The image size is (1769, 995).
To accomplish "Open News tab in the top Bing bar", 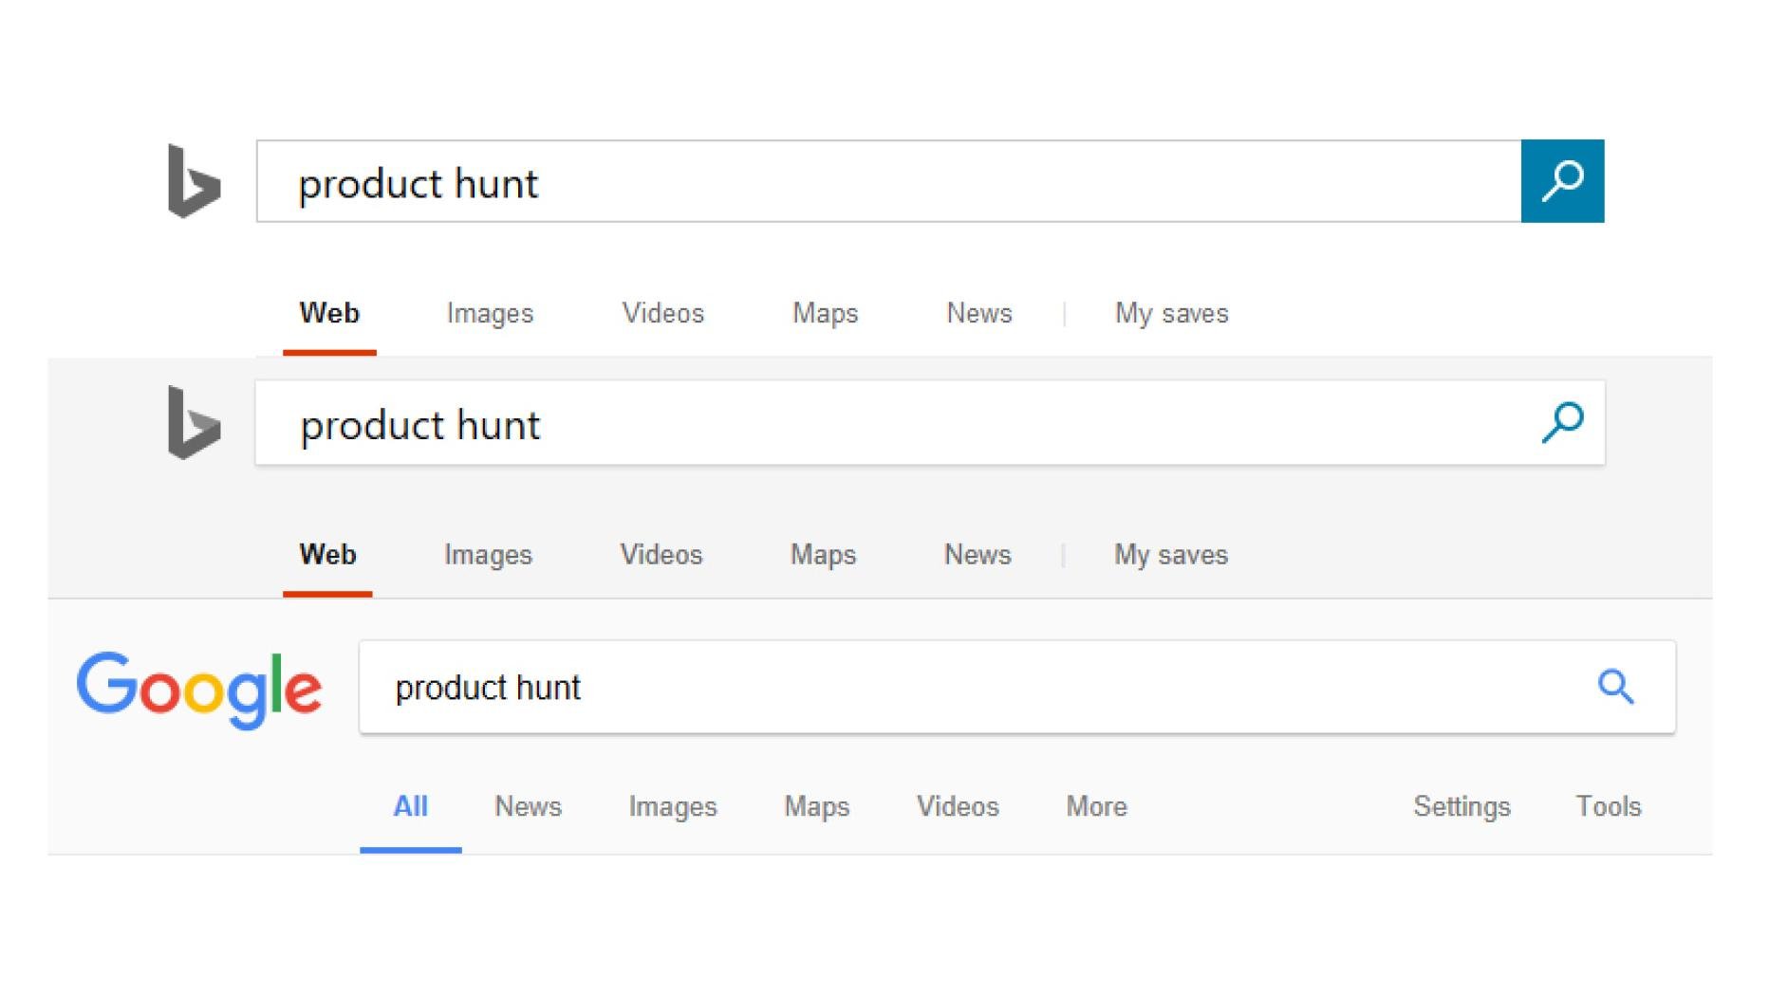I will point(979,313).
